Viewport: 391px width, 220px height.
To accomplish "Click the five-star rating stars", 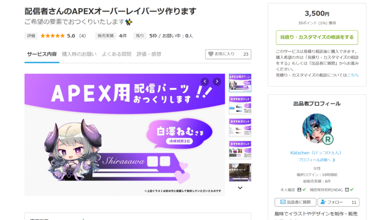I will tap(52, 36).
